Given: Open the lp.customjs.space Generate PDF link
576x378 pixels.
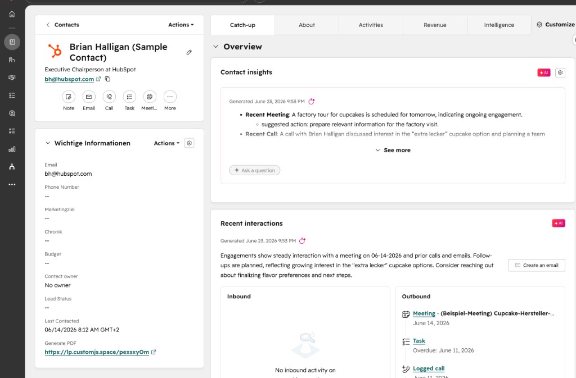Looking at the screenshot, I should click(x=97, y=352).
